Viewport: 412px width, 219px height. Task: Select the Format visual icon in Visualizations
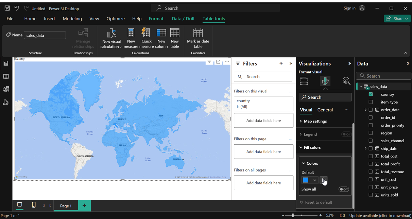325,81
